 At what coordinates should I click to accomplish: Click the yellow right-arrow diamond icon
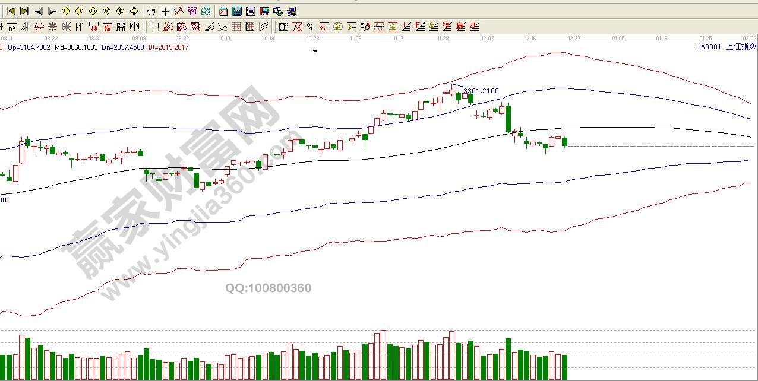(x=79, y=11)
